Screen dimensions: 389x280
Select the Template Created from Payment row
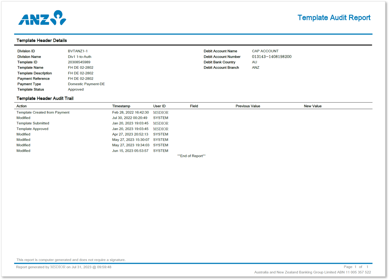[43, 112]
